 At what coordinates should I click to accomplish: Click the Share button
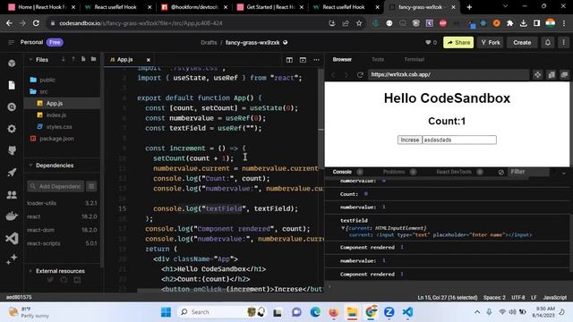point(458,43)
